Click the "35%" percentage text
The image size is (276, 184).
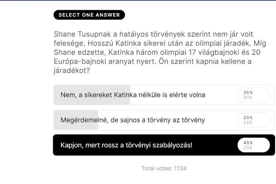pos(248,93)
